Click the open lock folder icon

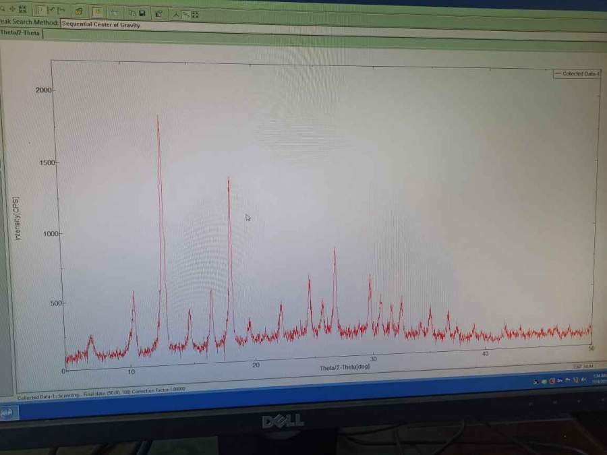79,11
